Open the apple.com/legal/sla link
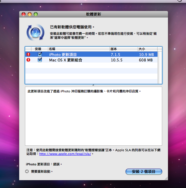Screen dimensions: 186x188 pyautogui.click(x=65, y=154)
